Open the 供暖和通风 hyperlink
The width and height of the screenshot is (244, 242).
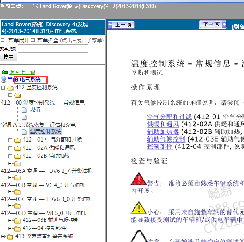[163, 124]
